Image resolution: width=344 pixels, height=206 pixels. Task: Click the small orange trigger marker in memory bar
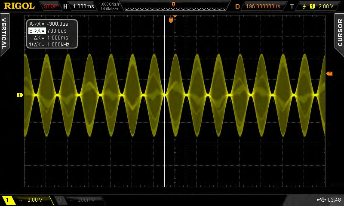[173, 4]
